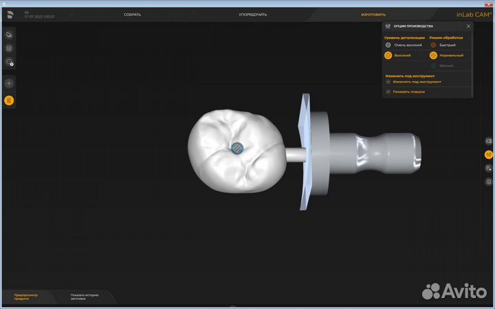Select Высокий detail level
Screen dimensions: 495x309
click(398, 56)
